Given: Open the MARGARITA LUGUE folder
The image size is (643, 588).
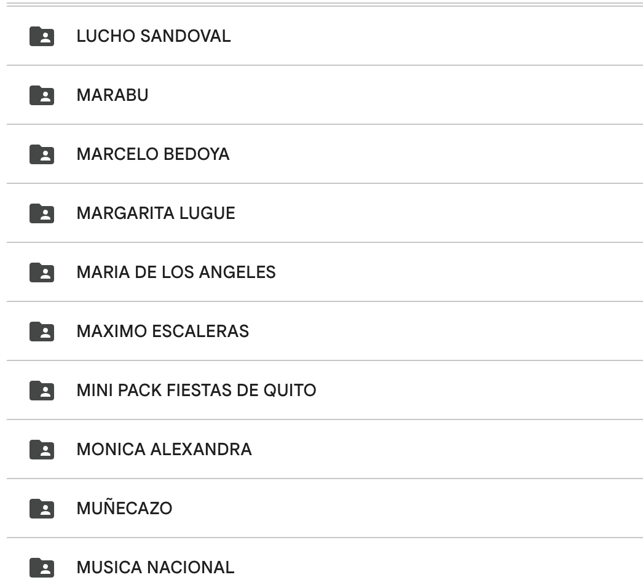Looking at the screenshot, I should pyautogui.click(x=156, y=213).
